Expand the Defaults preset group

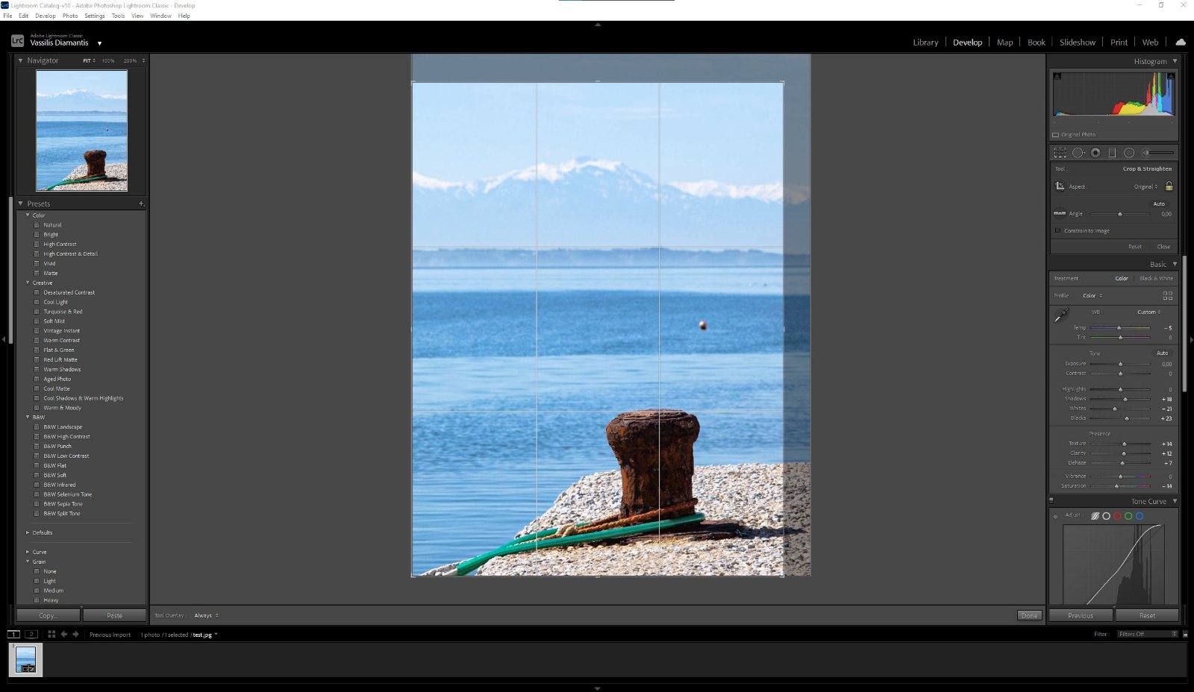tap(28, 532)
